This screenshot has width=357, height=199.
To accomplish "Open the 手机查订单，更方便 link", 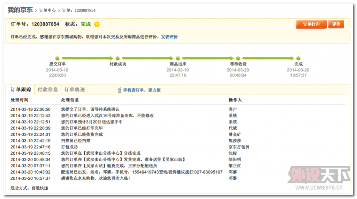I will pyautogui.click(x=142, y=90).
